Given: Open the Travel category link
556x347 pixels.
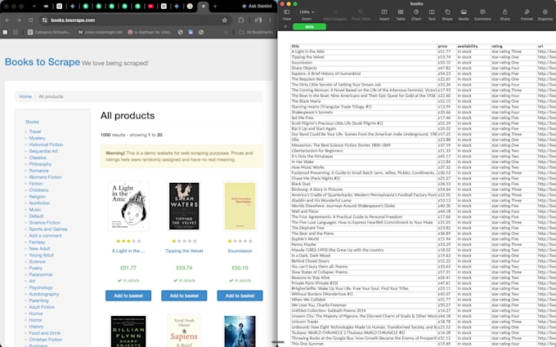Looking at the screenshot, I should (34, 131).
